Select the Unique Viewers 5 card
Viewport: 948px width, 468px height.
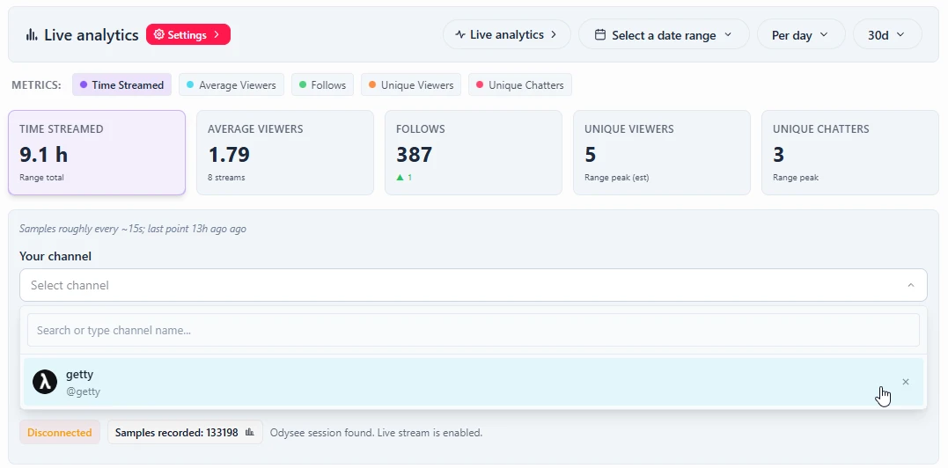pyautogui.click(x=661, y=152)
